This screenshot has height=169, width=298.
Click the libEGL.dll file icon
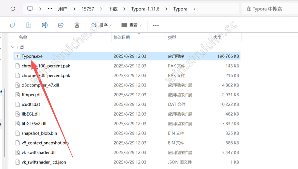coord(18,114)
